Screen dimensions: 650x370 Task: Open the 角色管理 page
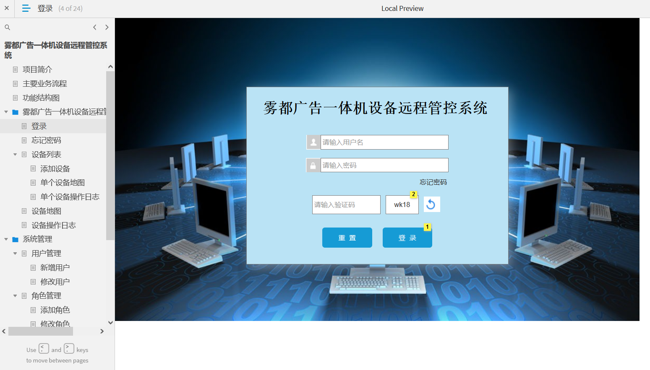point(47,296)
